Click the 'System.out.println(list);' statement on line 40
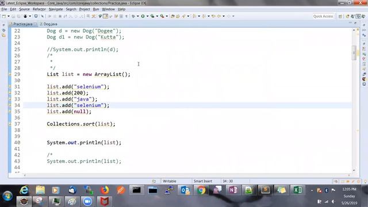 [x=84, y=143]
